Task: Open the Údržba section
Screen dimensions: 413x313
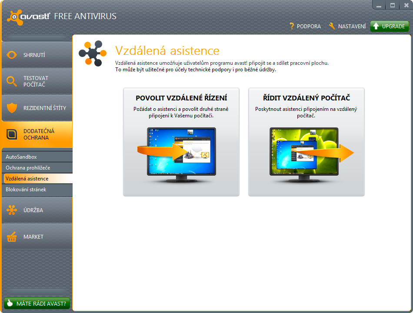Action: (x=37, y=210)
